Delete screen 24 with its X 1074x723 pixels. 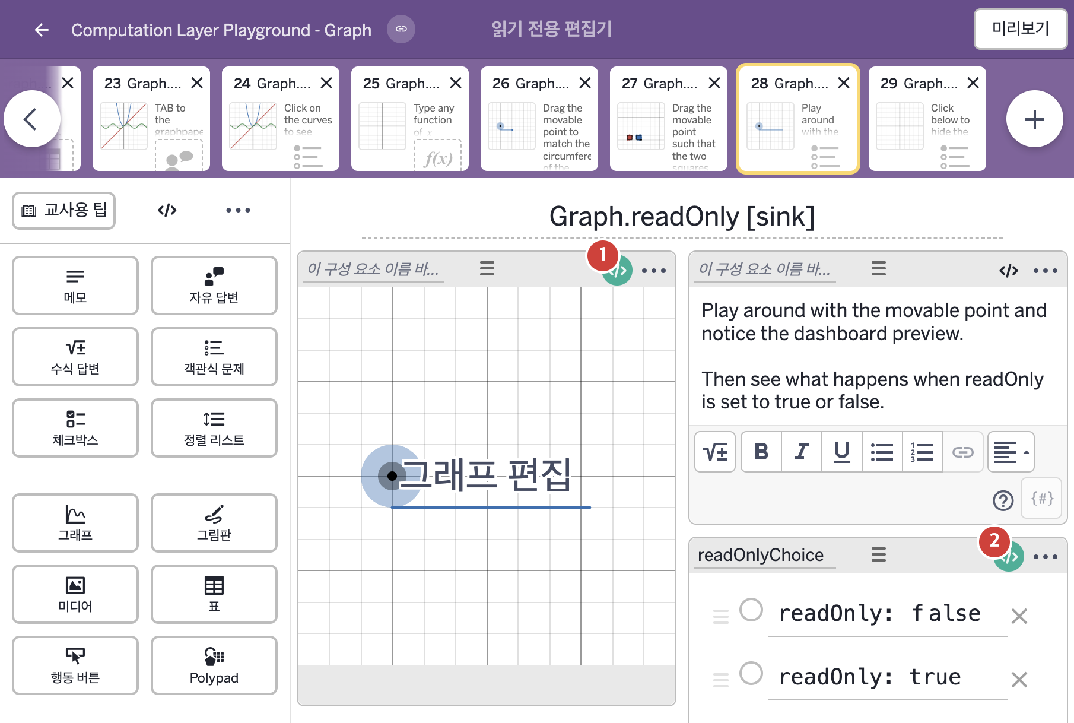point(326,83)
